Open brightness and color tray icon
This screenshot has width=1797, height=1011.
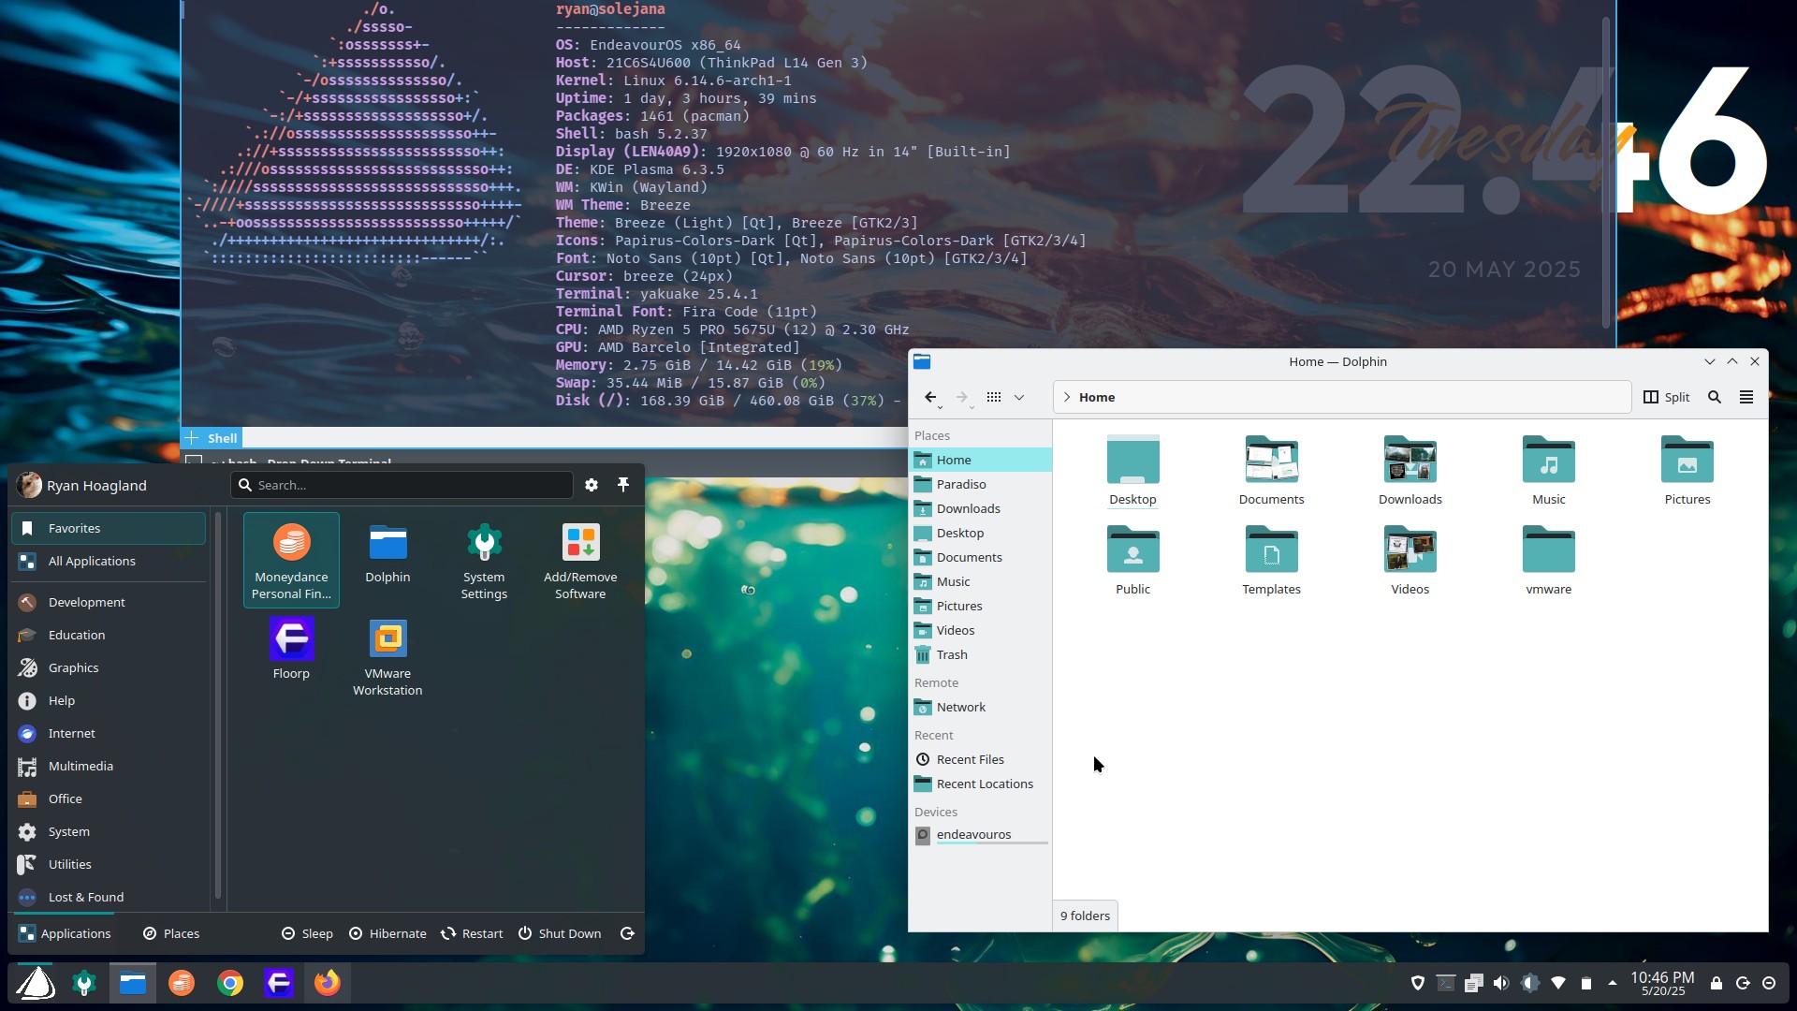point(1530,983)
